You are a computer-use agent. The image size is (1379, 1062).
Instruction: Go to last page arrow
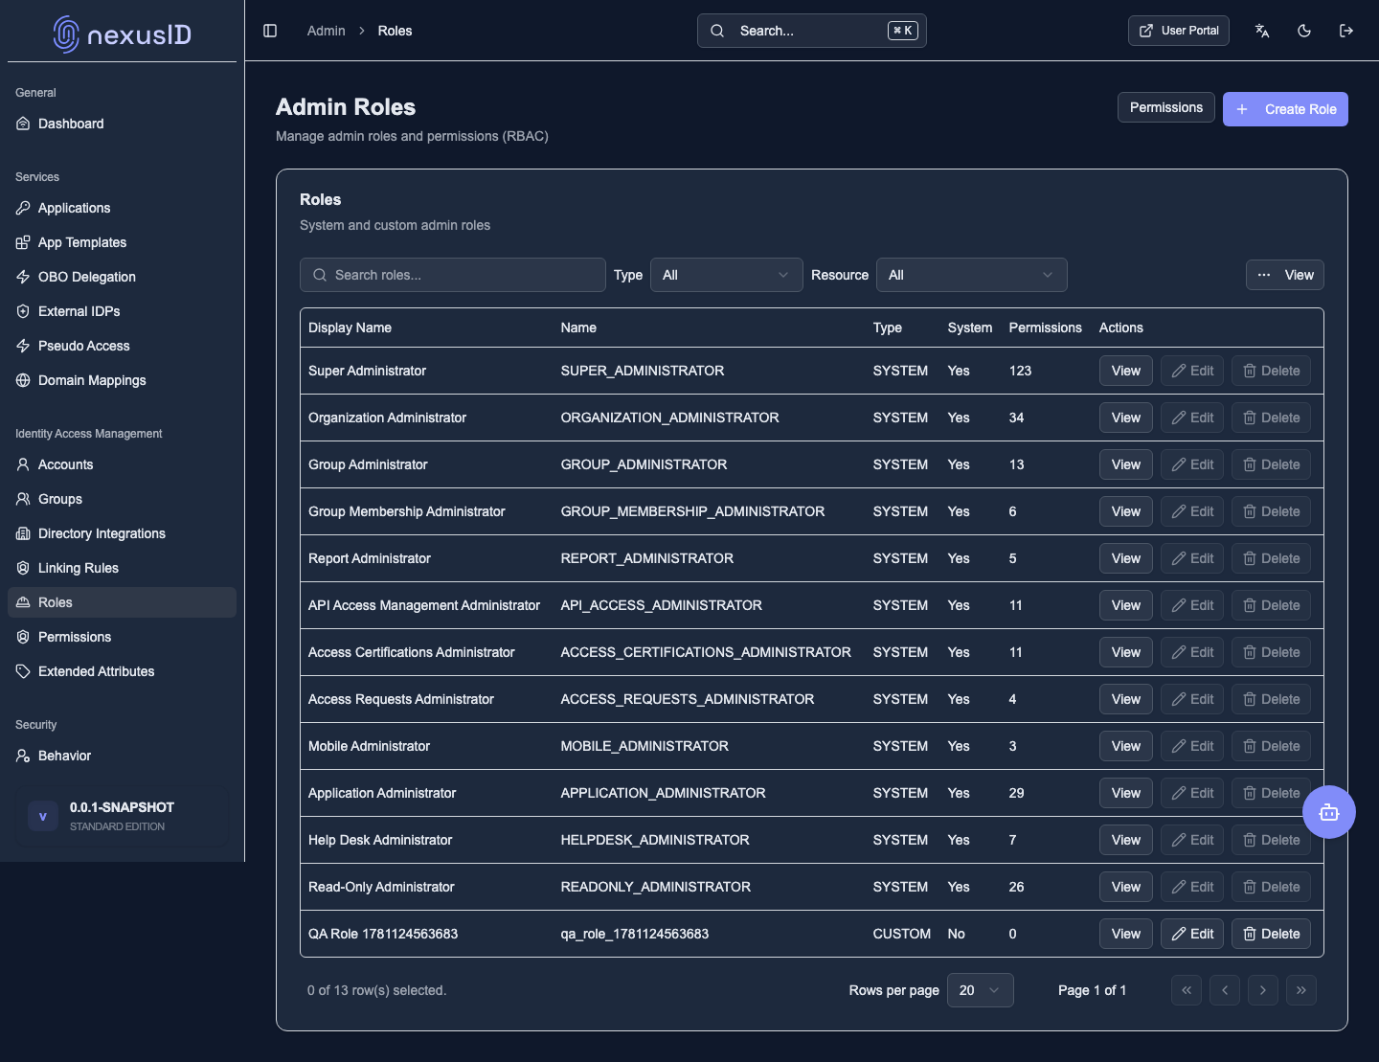tap(1301, 990)
